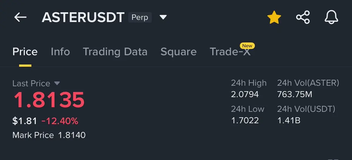Open the Trading Data tab
The image size is (352, 160).
[115, 52]
